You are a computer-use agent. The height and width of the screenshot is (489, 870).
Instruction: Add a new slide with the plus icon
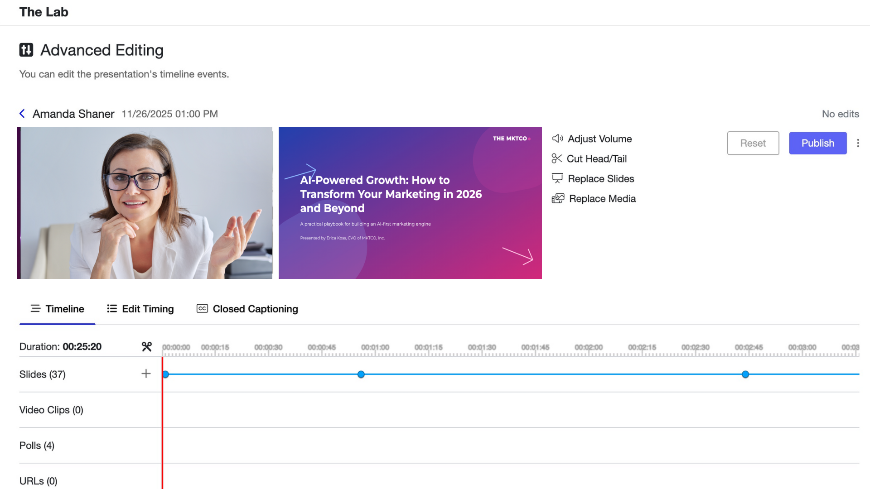pyautogui.click(x=146, y=374)
